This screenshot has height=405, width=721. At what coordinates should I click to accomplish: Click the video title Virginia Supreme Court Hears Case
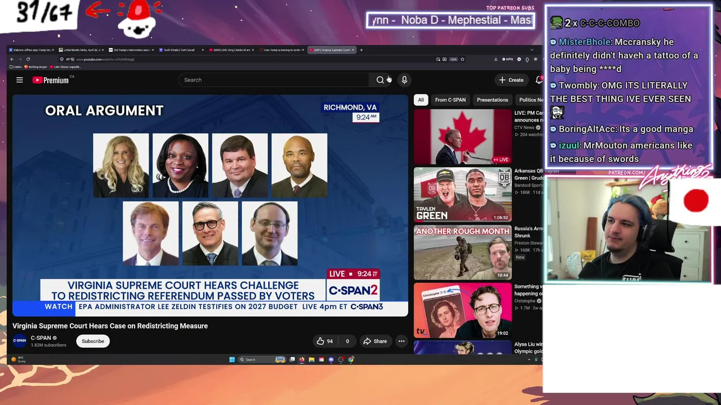click(x=110, y=326)
